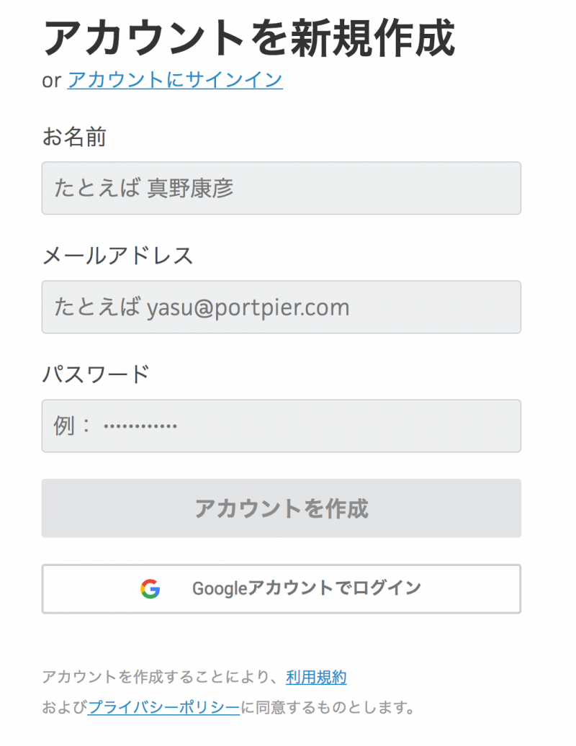Click the に同意するものとします text

[328, 707]
